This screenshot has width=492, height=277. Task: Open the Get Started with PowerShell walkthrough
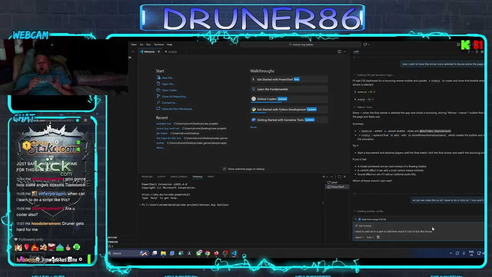pyautogui.click(x=289, y=79)
